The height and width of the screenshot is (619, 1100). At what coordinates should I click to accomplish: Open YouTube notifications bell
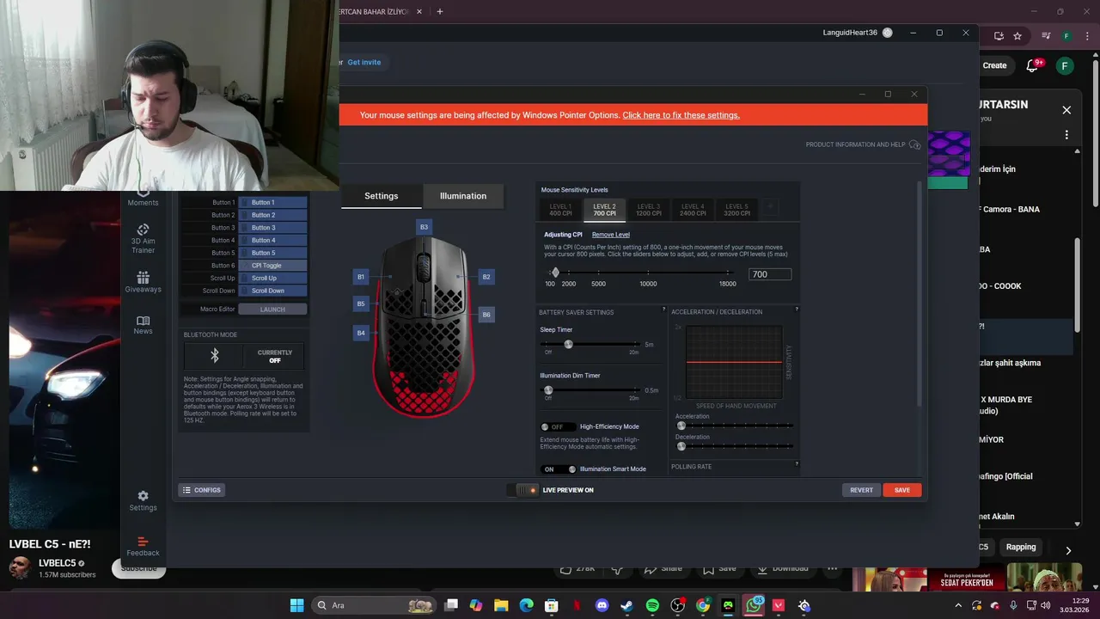(x=1034, y=65)
